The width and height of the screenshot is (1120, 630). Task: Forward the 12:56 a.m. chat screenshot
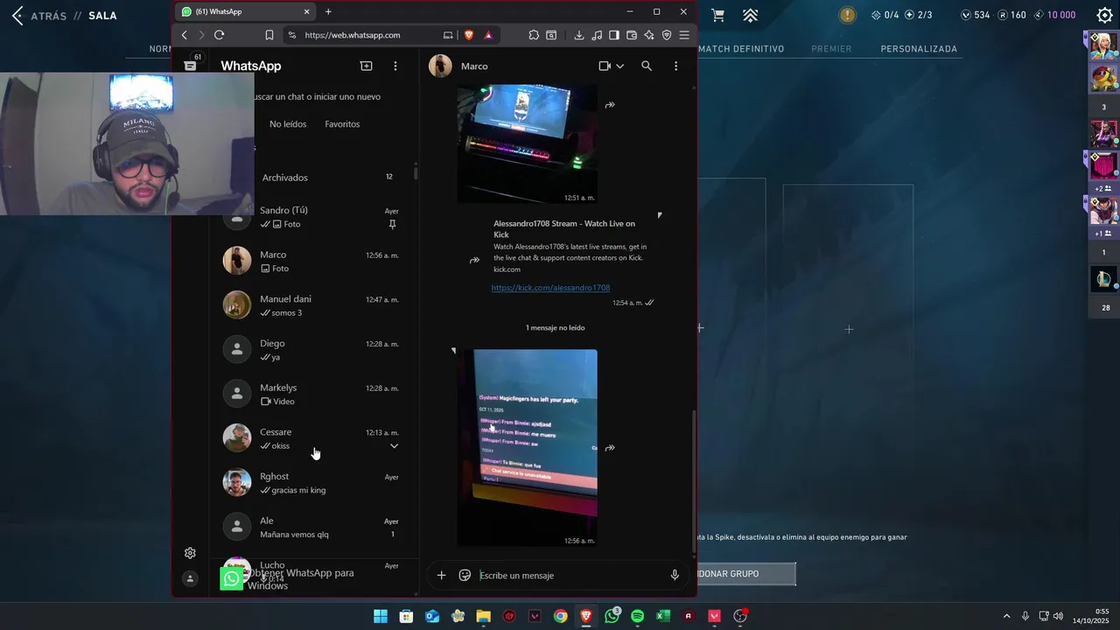coord(610,448)
